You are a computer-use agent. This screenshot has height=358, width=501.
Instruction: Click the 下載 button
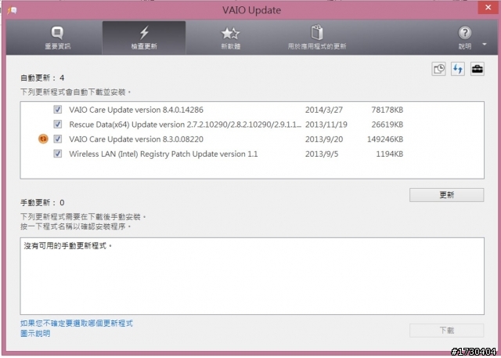pyautogui.click(x=446, y=331)
